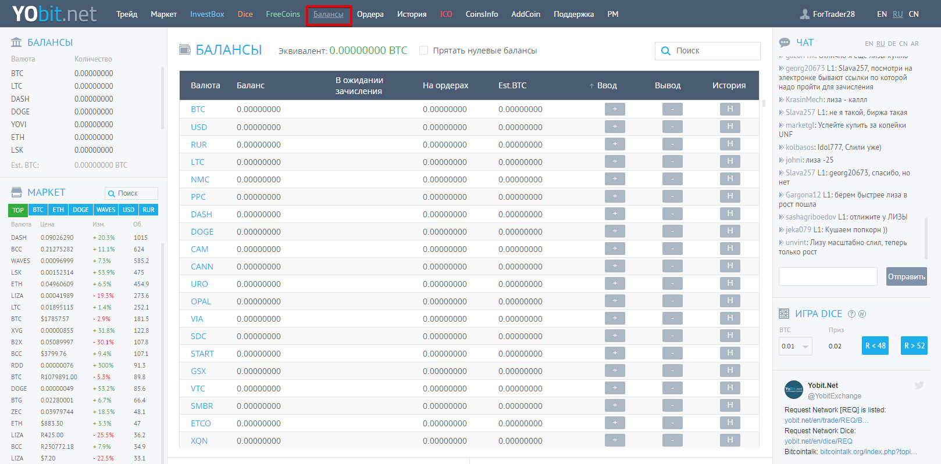
Task: Open history H button for GSX row
Action: tap(730, 371)
